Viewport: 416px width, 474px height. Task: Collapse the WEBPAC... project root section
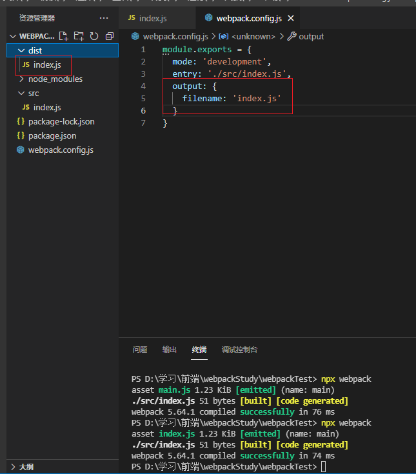point(13,36)
